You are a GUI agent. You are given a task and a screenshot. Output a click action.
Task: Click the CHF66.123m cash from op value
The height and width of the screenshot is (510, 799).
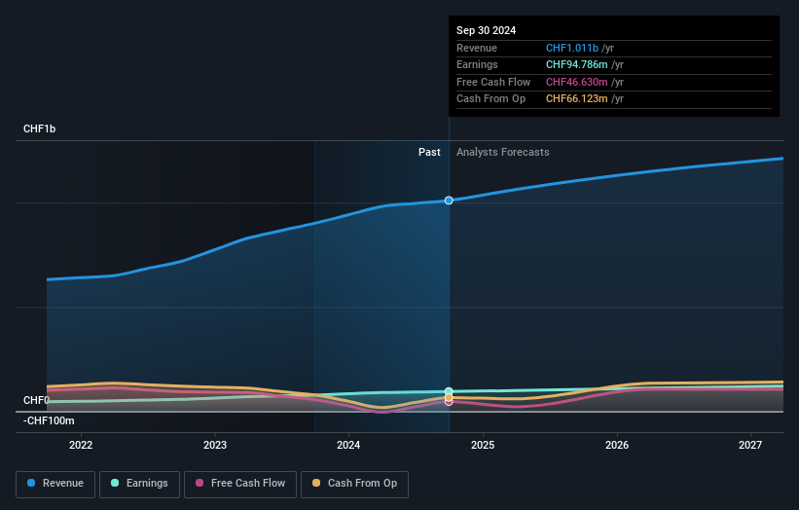coord(576,99)
